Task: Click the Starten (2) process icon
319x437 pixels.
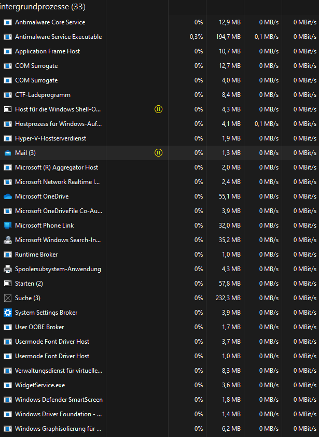Action: 8,284
